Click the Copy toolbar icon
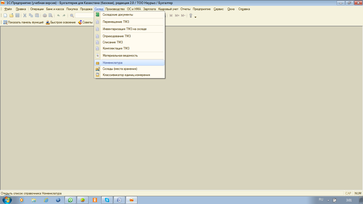The image size is (363, 204). [x=31, y=15]
